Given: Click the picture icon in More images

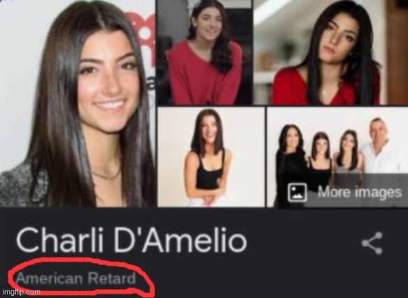Looking at the screenshot, I should (x=297, y=193).
